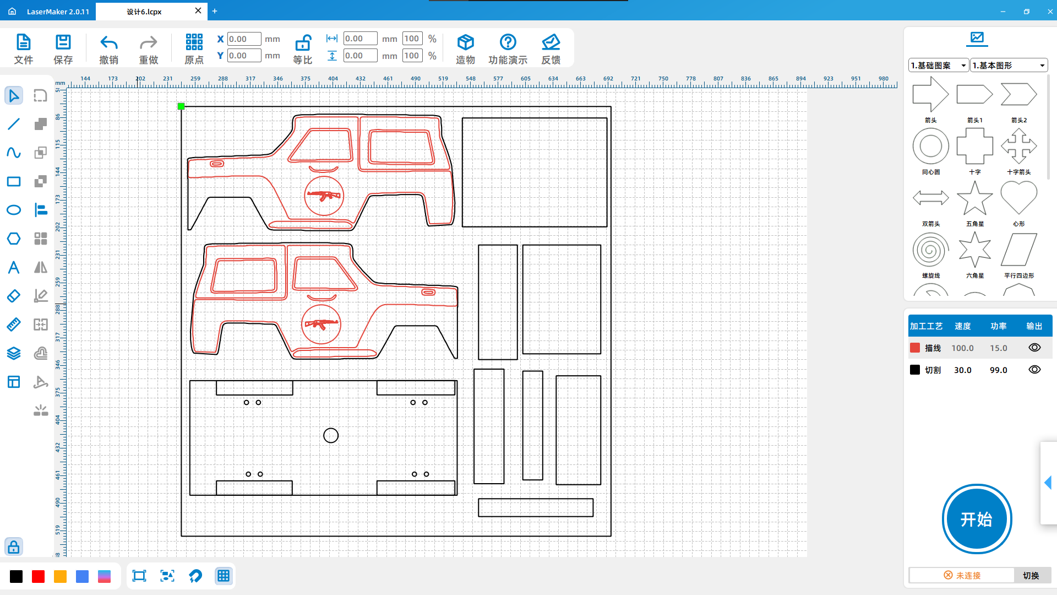Select the 切割 black layer row
This screenshot has height=595, width=1057.
(980, 370)
